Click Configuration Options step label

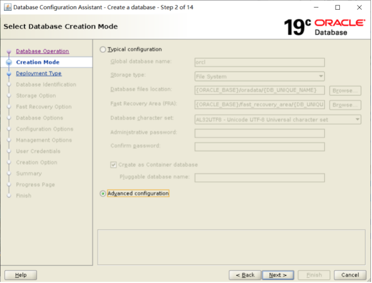pyautogui.click(x=45, y=129)
